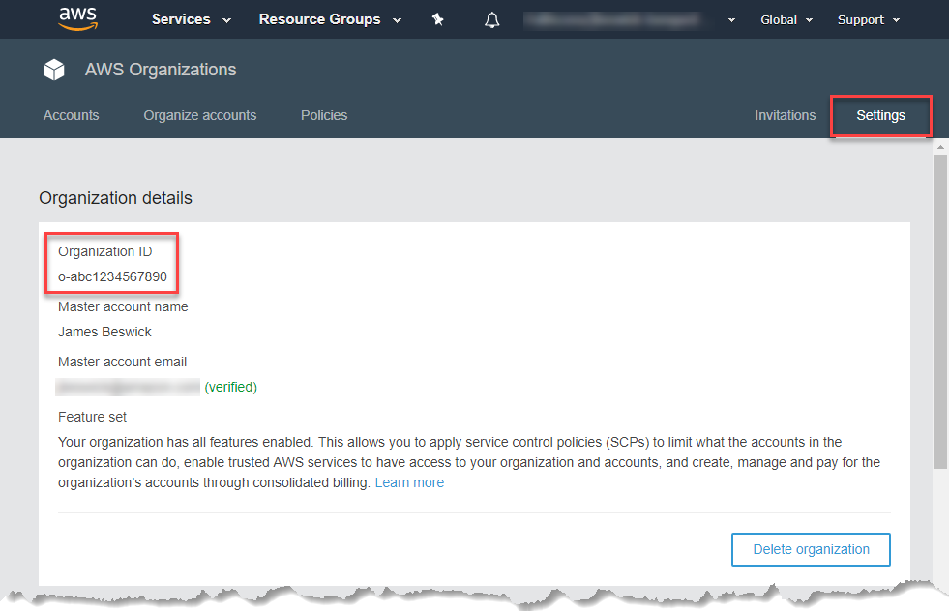Click the Master account email label
Image resolution: width=949 pixels, height=611 pixels.
(x=122, y=362)
